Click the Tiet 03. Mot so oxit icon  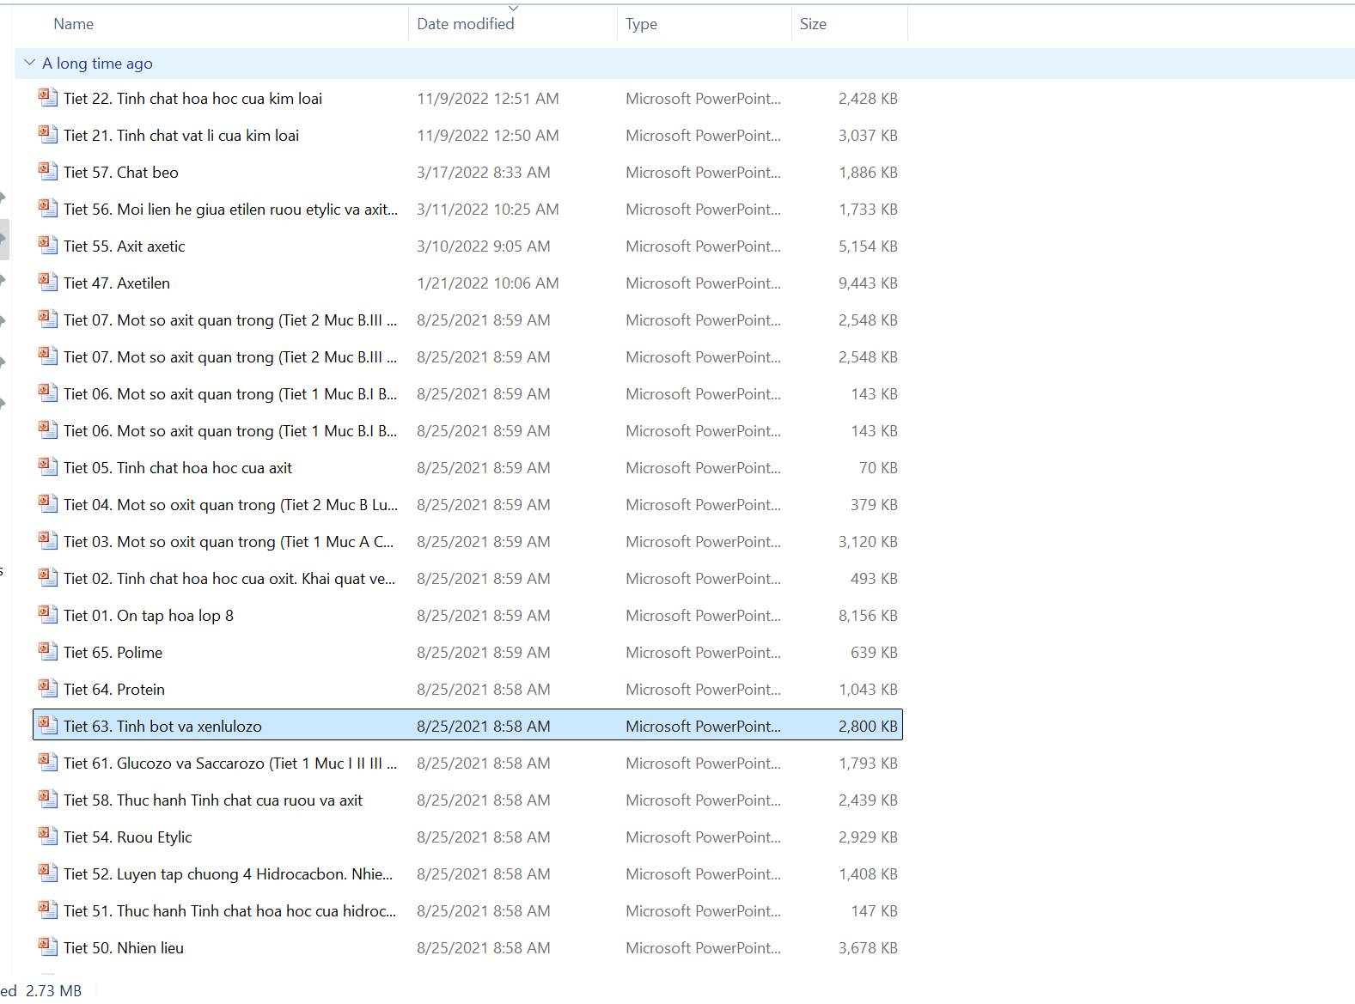[x=48, y=540]
